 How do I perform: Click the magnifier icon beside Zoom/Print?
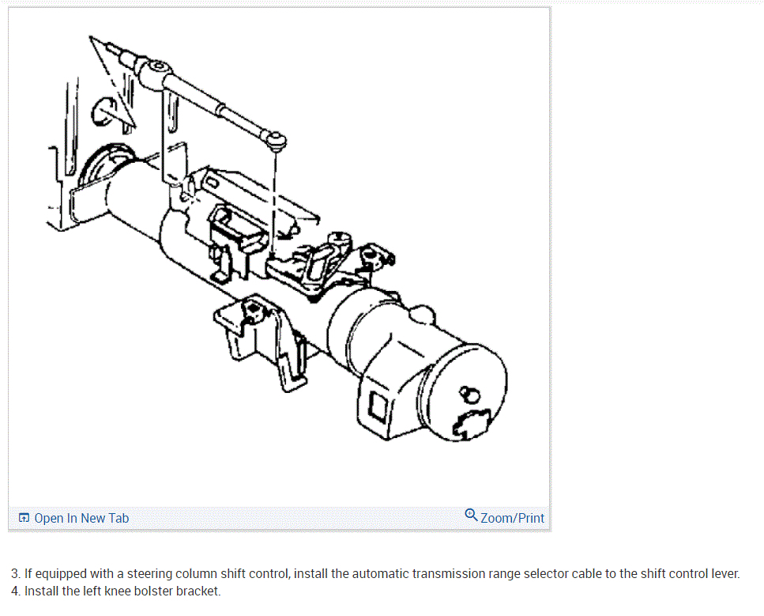[471, 515]
